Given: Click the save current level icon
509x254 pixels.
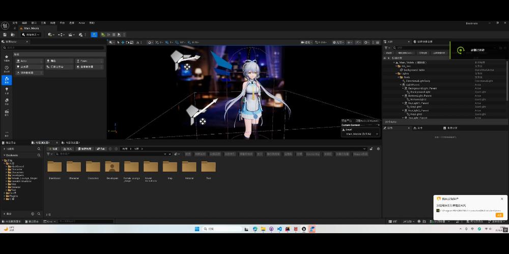Looking at the screenshot, I should click(5, 35).
